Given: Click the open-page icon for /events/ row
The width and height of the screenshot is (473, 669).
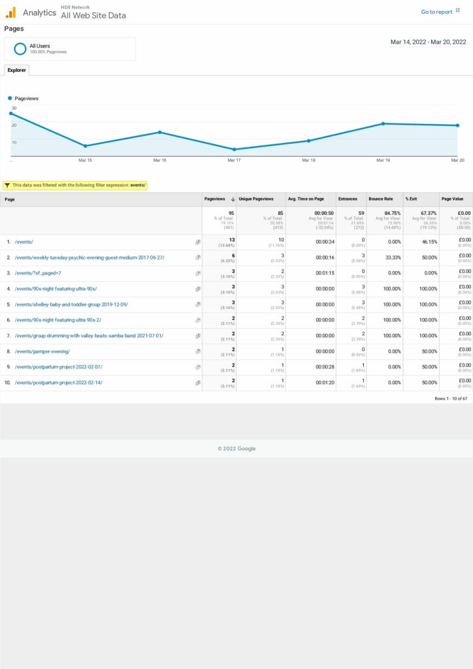Looking at the screenshot, I should point(198,242).
